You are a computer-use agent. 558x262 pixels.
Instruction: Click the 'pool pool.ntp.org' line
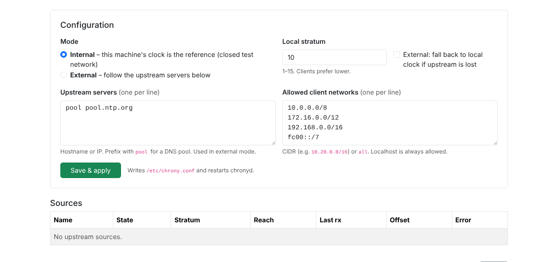coord(99,108)
